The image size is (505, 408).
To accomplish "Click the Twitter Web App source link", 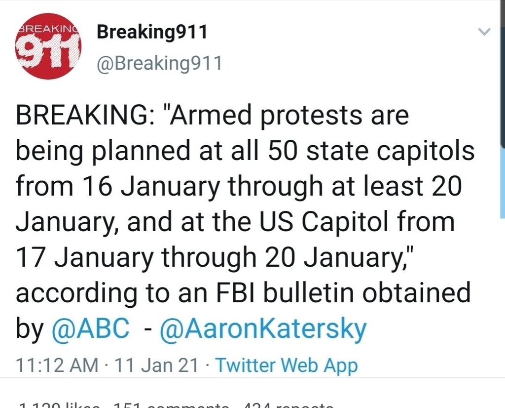I will [287, 366].
